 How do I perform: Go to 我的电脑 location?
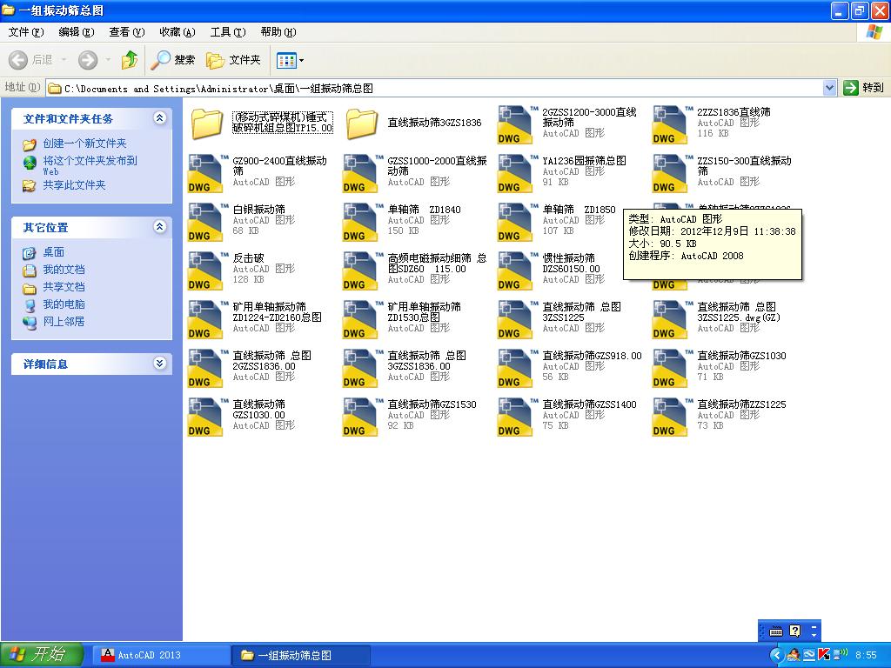tap(64, 304)
